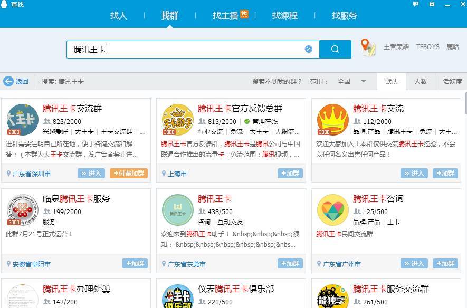Click the magnifier search button
The width and height of the screenshot is (467, 308).
[335, 49]
